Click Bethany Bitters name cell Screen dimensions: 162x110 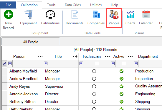(25, 101)
